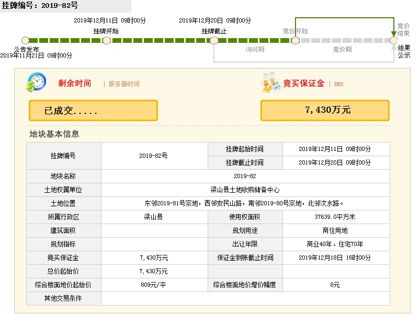The height and width of the screenshot is (316, 420).
Task: Click the 建筑面积 label cell
Action: (64, 231)
